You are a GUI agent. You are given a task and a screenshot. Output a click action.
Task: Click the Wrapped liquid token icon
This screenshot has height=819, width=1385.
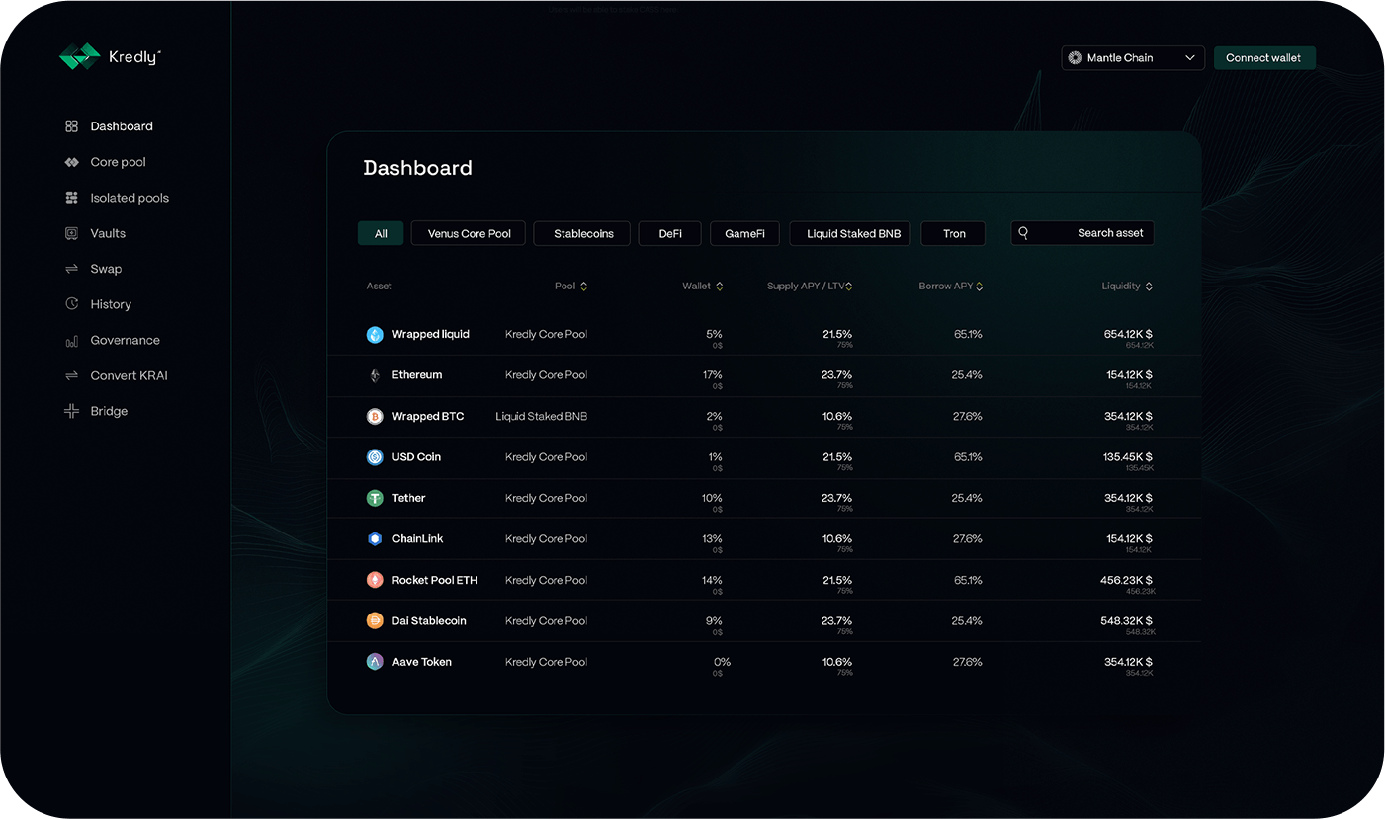click(x=375, y=335)
